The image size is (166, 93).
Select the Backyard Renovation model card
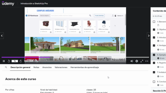46,27
